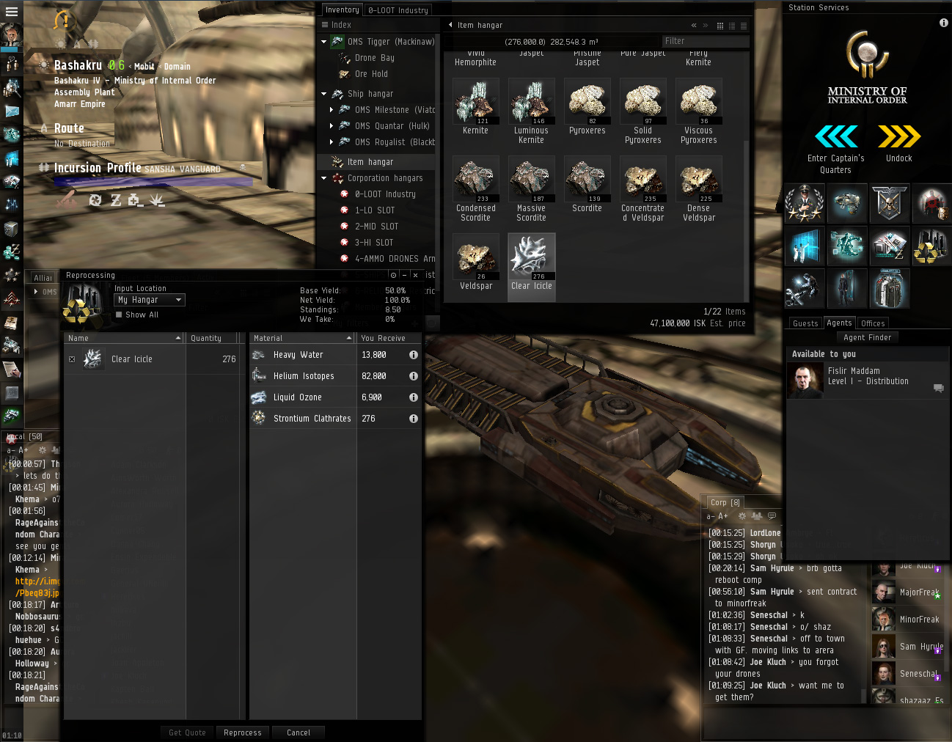Viewport: 952px width, 742px height.
Task: Select the Inventory tab
Action: point(343,10)
